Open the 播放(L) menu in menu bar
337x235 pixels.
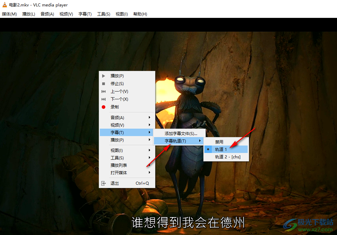pyautogui.click(x=28, y=14)
